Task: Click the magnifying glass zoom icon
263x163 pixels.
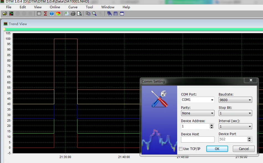Action: [94, 14]
